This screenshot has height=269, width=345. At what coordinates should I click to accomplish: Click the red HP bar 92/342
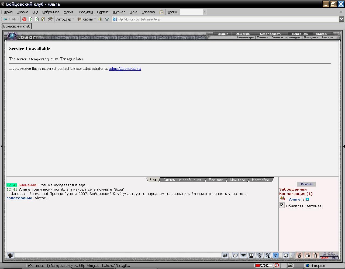[264, 265]
